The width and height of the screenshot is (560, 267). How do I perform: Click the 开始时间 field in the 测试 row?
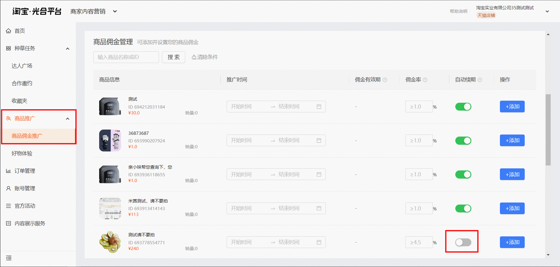248,107
